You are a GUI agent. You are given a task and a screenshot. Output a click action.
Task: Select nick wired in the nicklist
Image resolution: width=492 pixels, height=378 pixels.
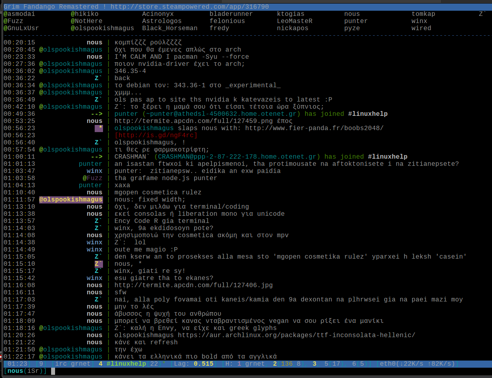click(421, 28)
